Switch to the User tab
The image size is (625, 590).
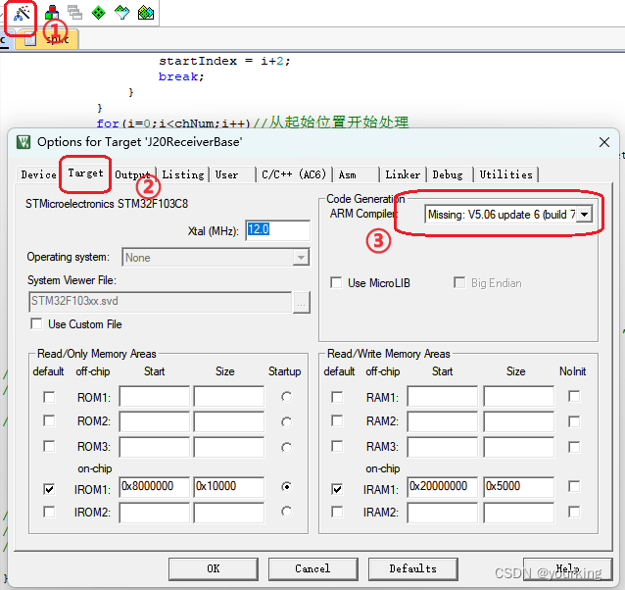tap(233, 174)
